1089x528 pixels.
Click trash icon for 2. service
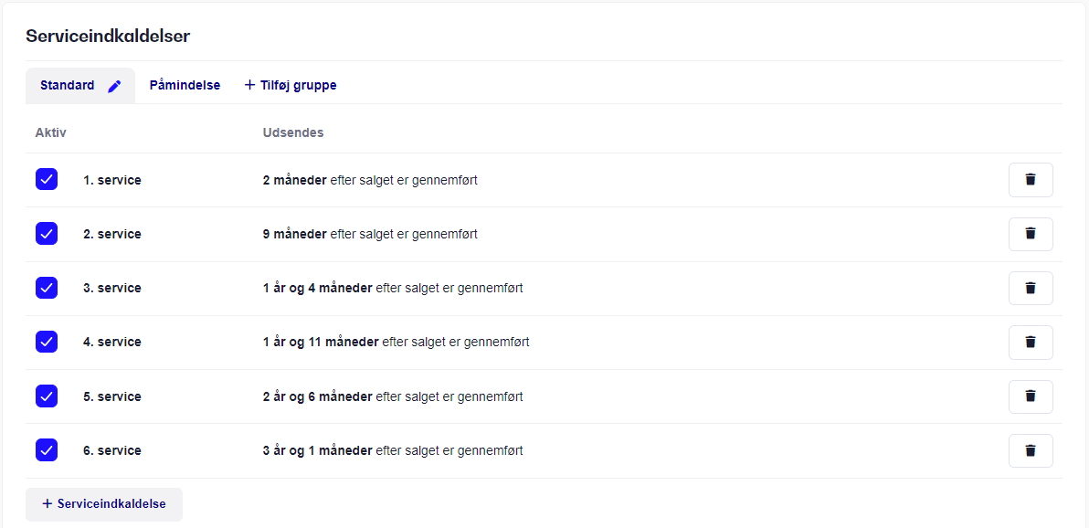pos(1030,234)
